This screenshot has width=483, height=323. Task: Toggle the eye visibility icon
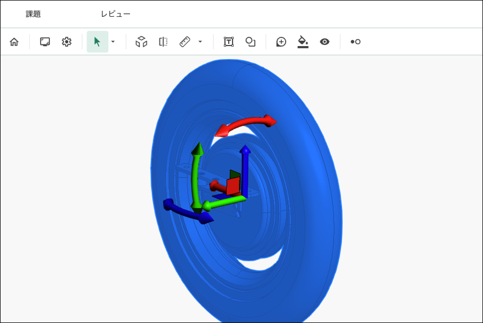tap(324, 42)
